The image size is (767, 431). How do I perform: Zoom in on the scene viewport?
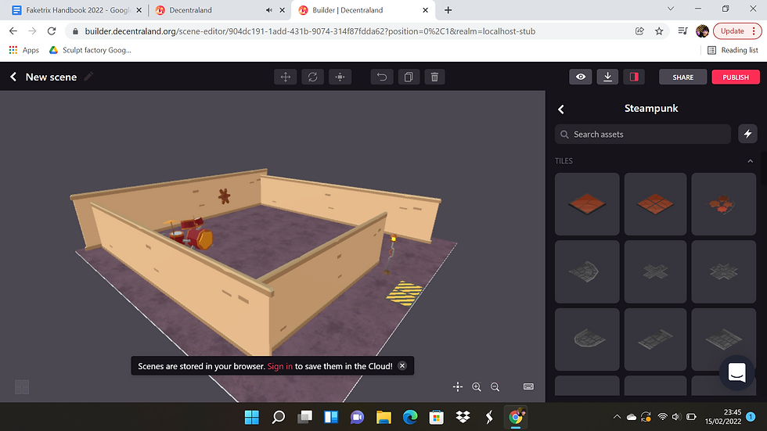[x=477, y=386]
